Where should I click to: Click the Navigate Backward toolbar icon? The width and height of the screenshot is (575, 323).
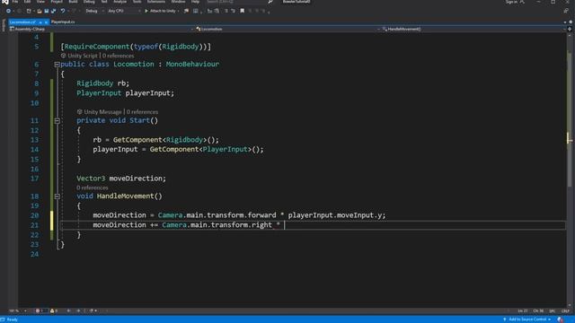click(8, 11)
